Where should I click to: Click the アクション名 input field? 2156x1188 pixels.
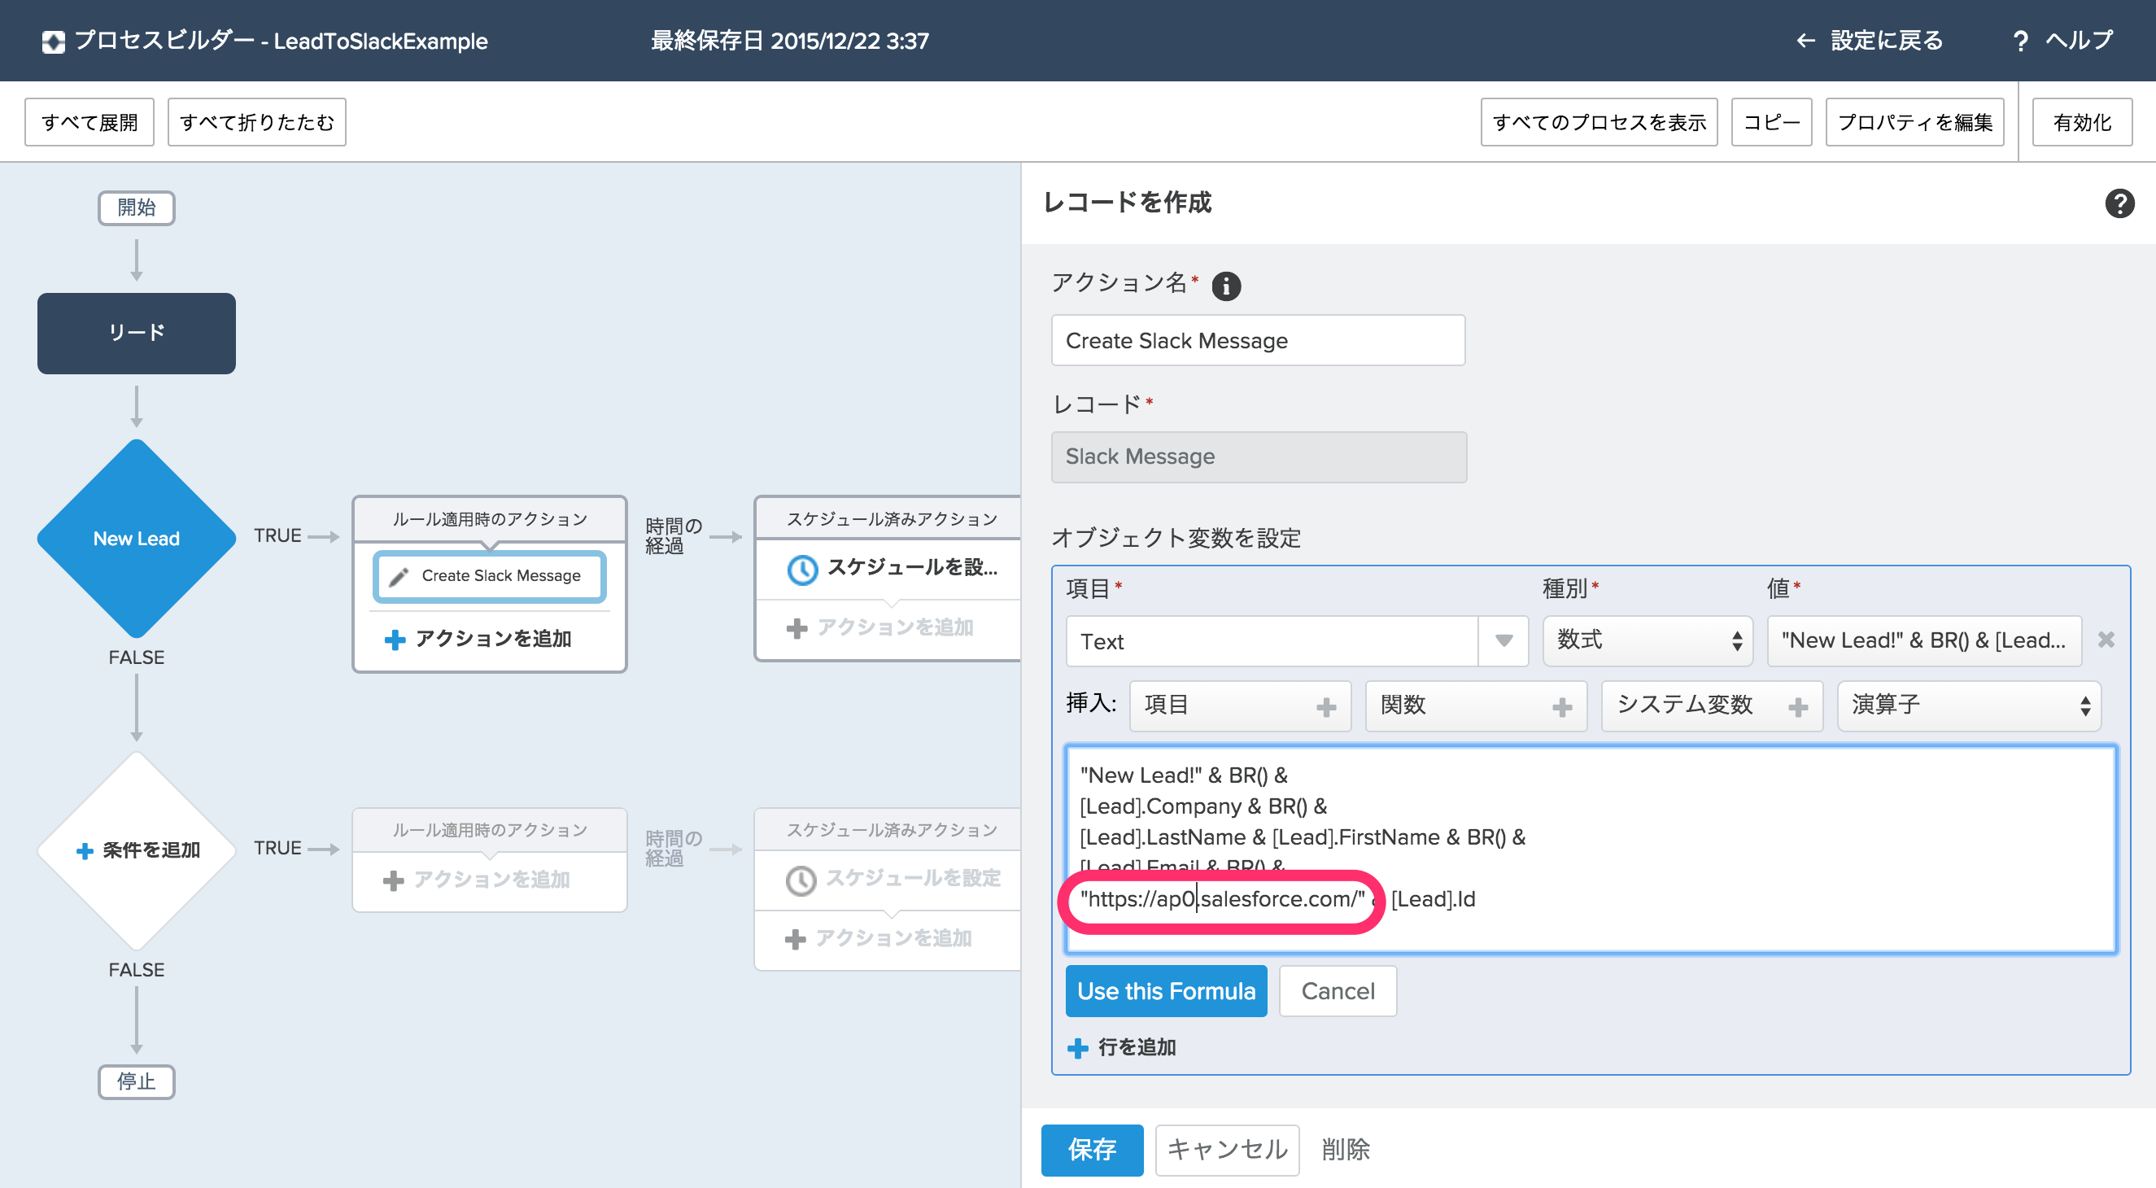click(x=1258, y=340)
